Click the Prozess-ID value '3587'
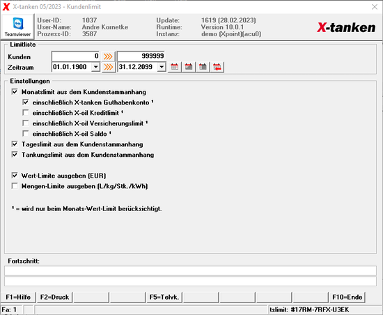The height and width of the screenshot is (315, 383). (x=89, y=33)
